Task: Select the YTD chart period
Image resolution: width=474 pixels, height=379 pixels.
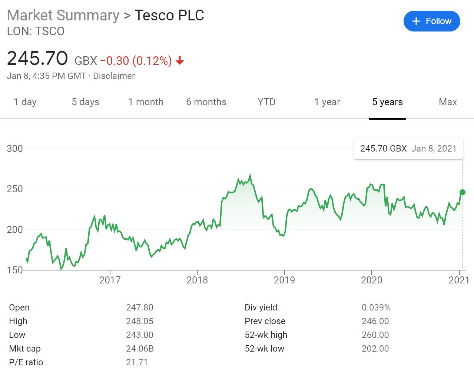Action: click(266, 102)
